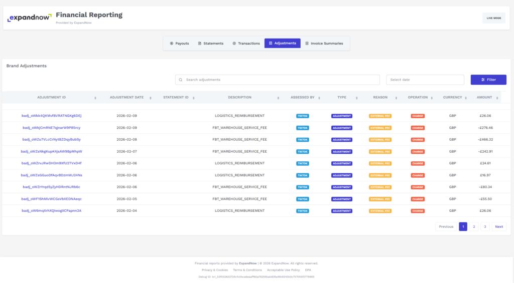Screen dimensions: 514x283
Task: Open adjustment badj_oWZrvJRwDH3m9XfU2TVxD4f
Action: click(x=52, y=163)
